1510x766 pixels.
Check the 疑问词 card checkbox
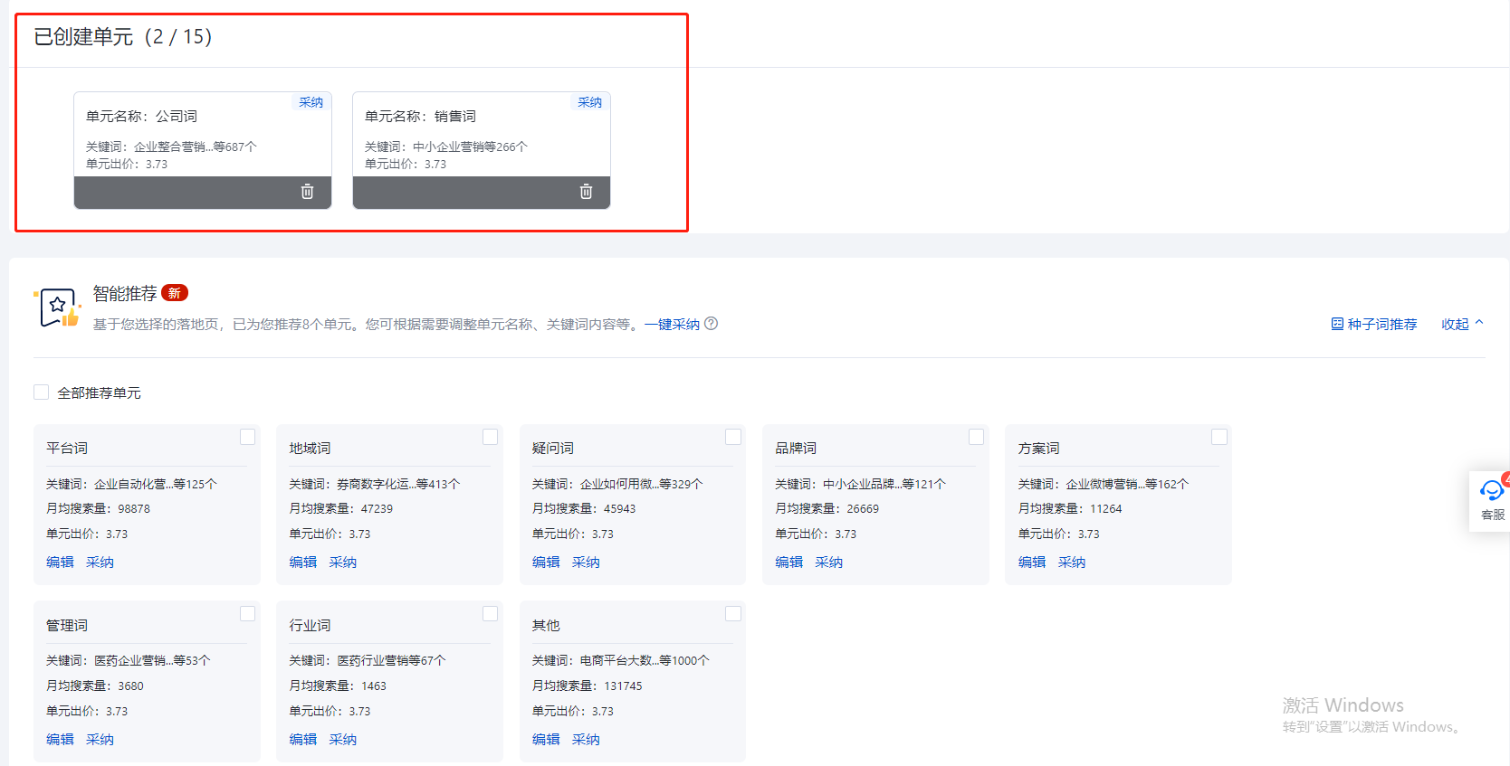(733, 437)
